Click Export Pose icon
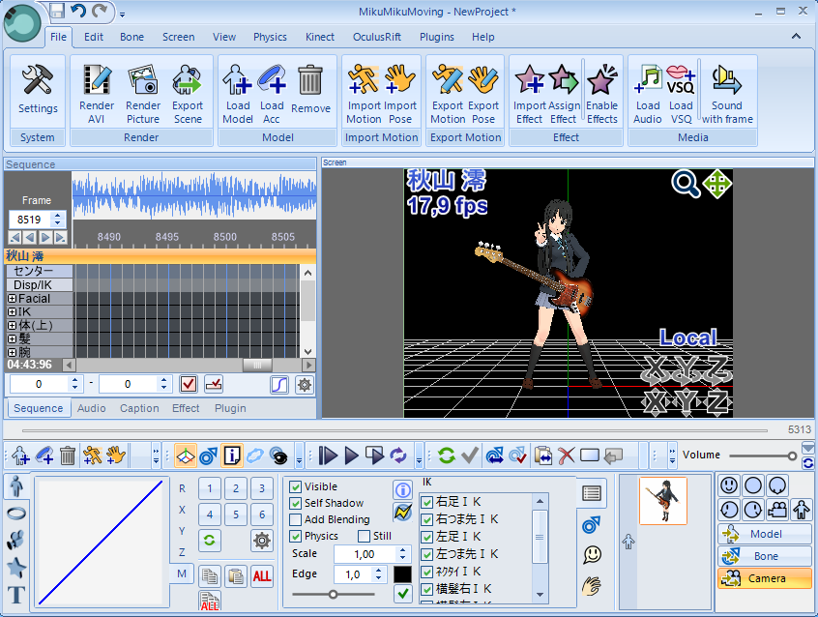818x617 pixels. point(483,79)
